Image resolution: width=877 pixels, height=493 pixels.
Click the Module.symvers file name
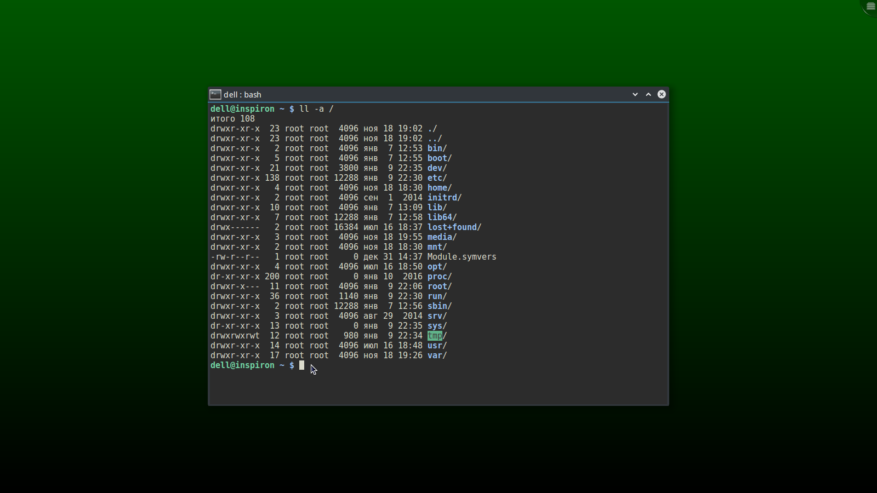tap(462, 257)
